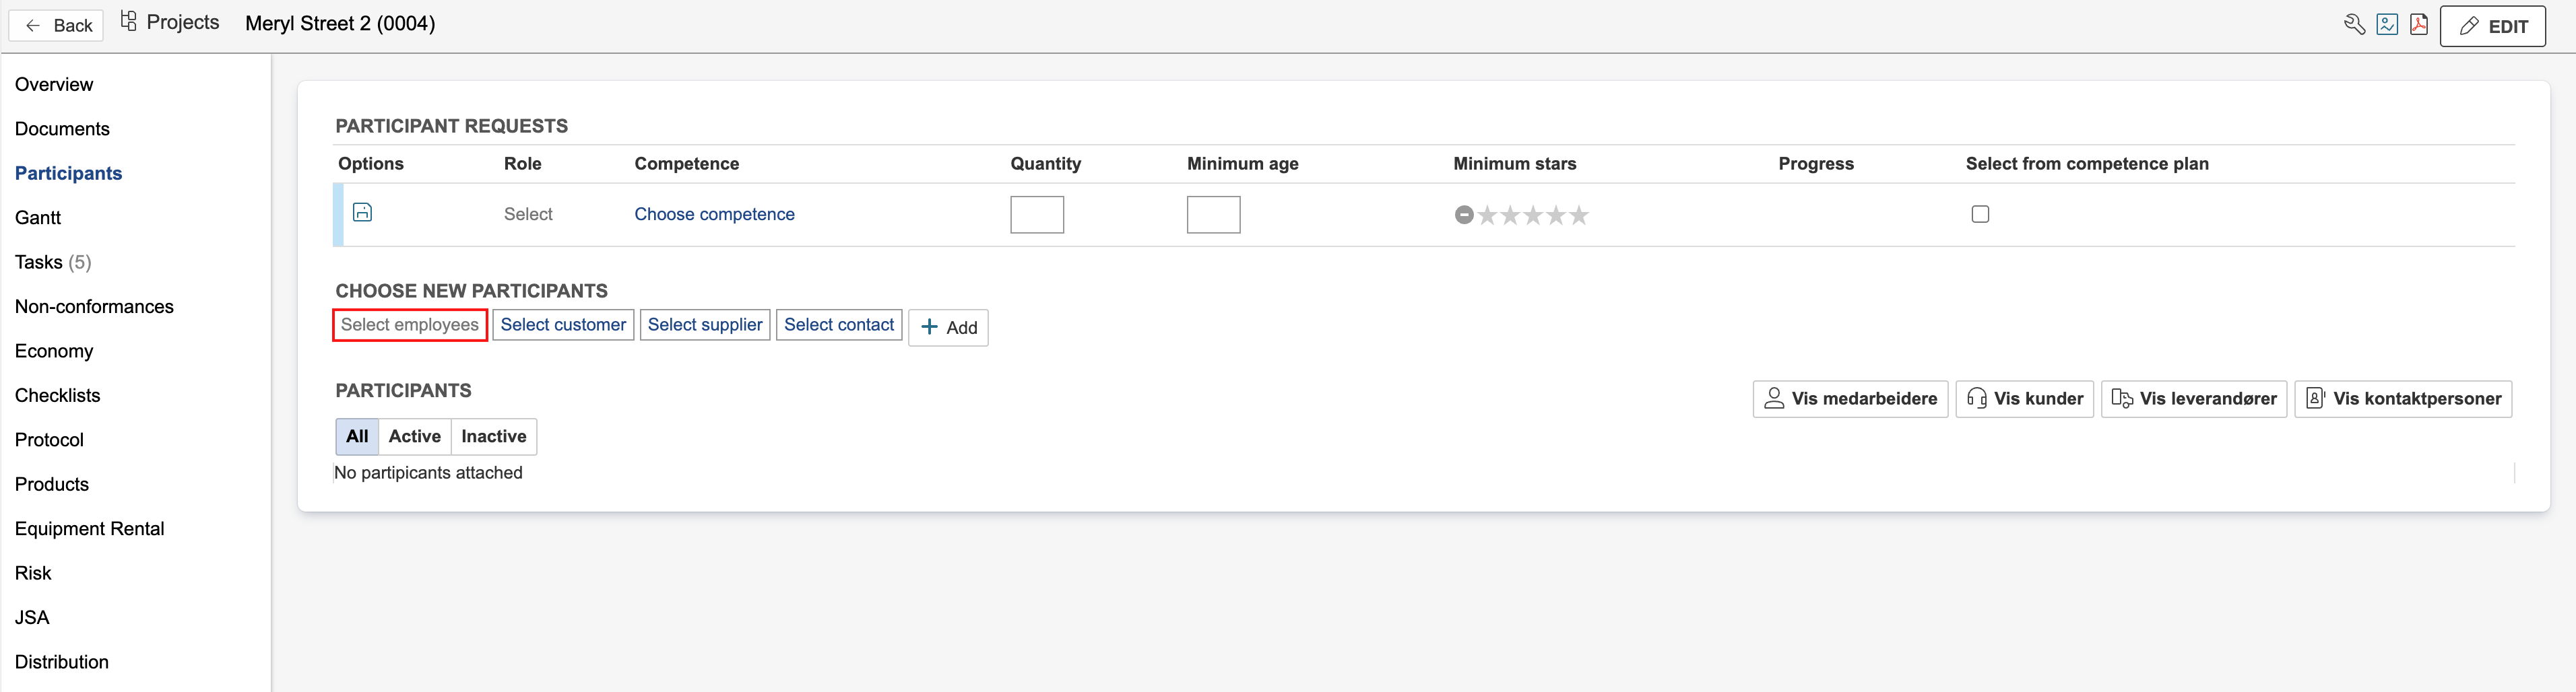Open the Select employees picker
This screenshot has height=692, width=2576.
409,324
